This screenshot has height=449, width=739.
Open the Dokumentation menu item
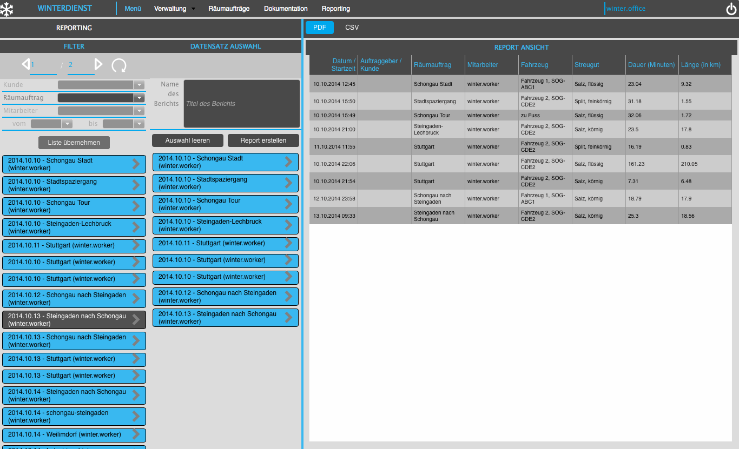pos(286,9)
